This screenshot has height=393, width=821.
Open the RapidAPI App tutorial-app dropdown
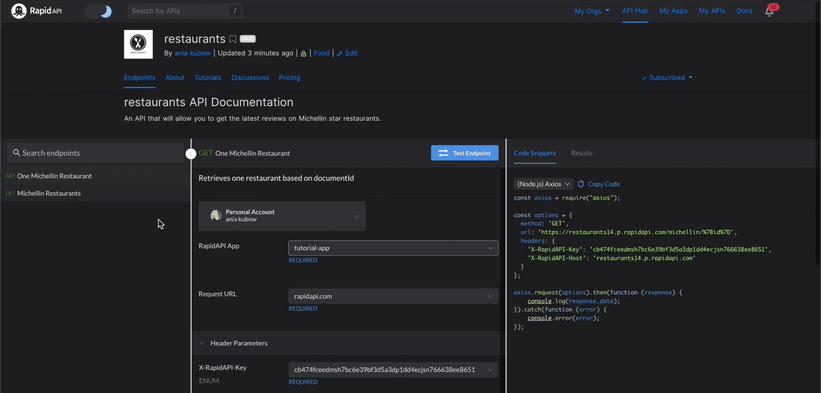tap(393, 248)
